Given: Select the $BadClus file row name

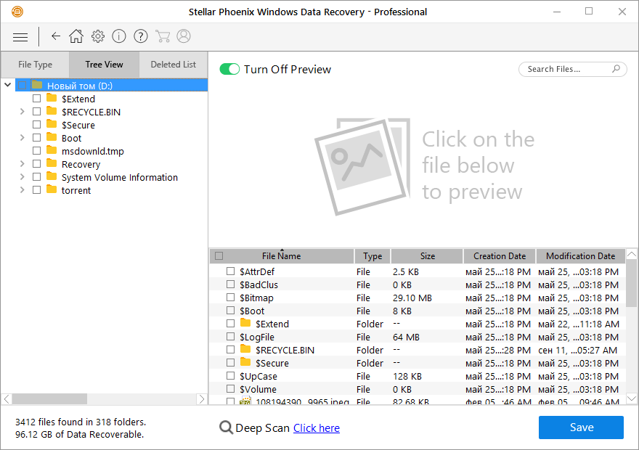Looking at the screenshot, I should point(259,285).
